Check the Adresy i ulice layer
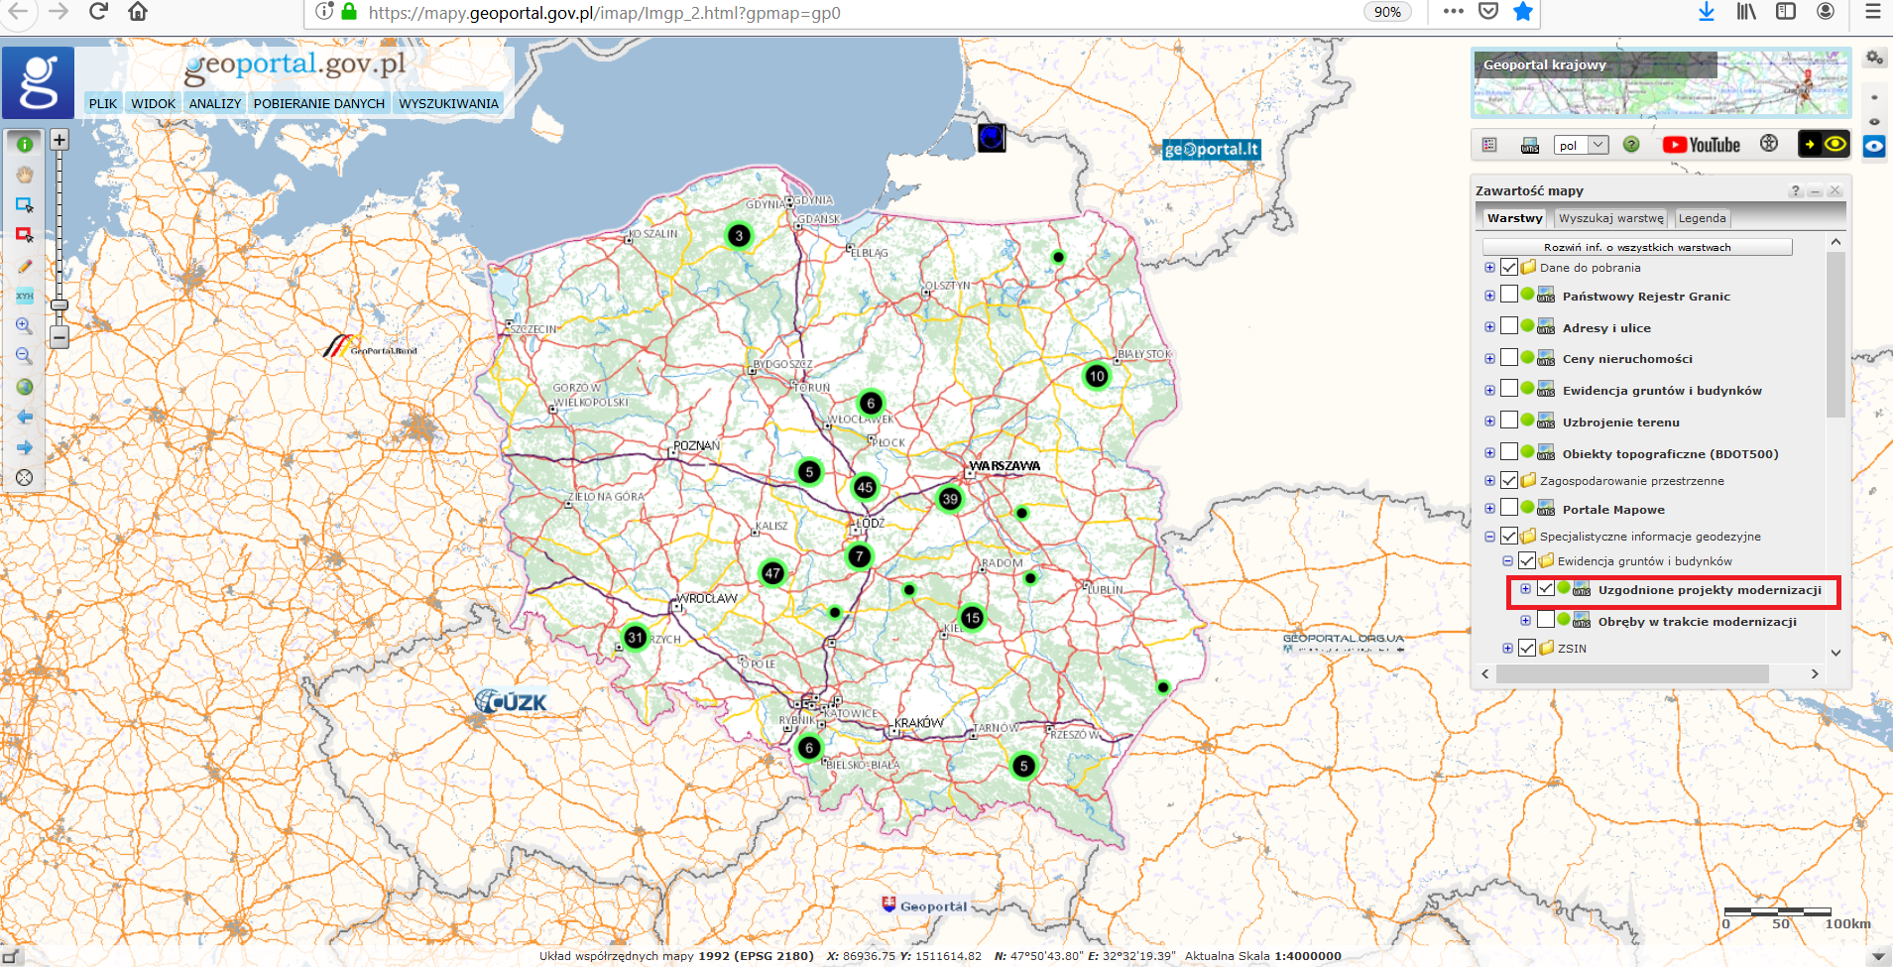1893x967 pixels. [x=1509, y=326]
